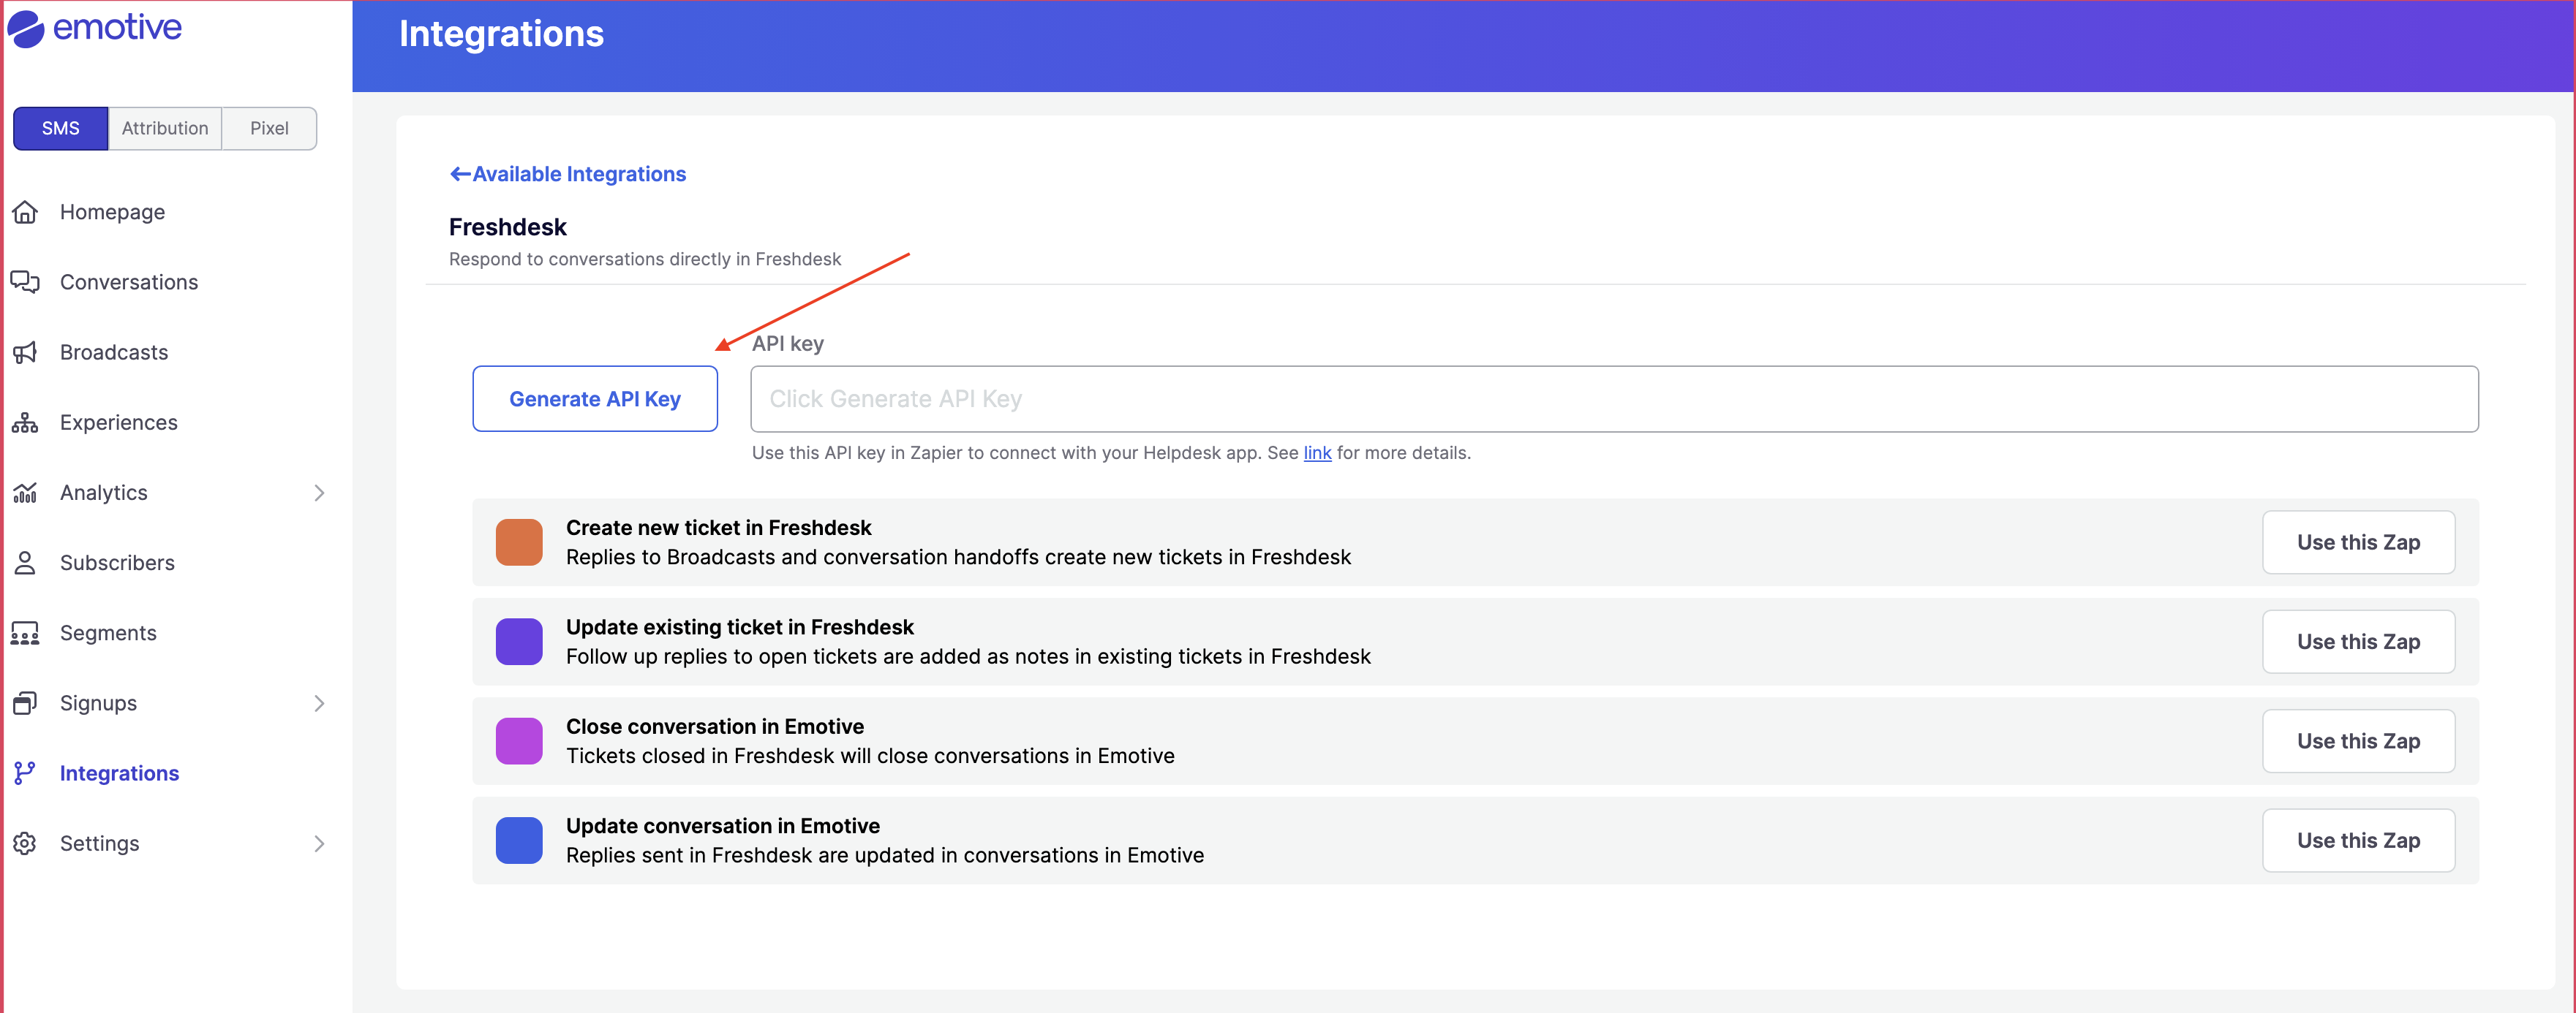The width and height of the screenshot is (2576, 1013).
Task: Expand the Analytics section
Action: click(x=318, y=493)
